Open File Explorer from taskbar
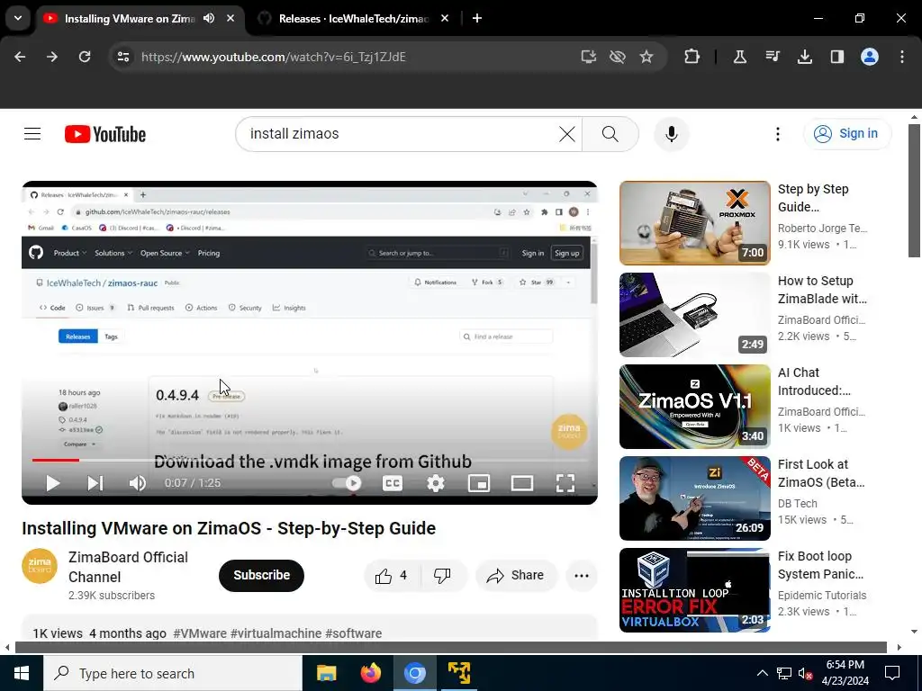Image resolution: width=922 pixels, height=691 pixels. tap(326, 673)
